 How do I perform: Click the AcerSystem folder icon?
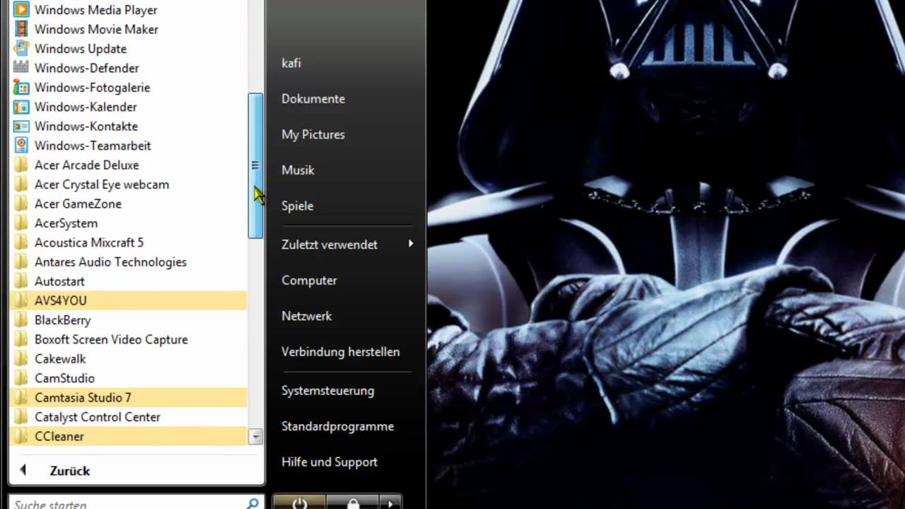coord(21,223)
